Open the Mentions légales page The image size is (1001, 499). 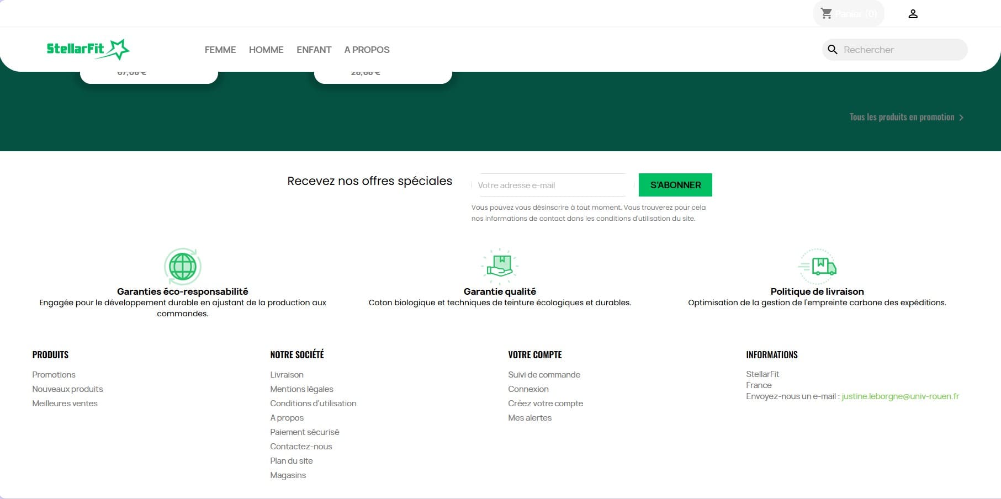301,389
